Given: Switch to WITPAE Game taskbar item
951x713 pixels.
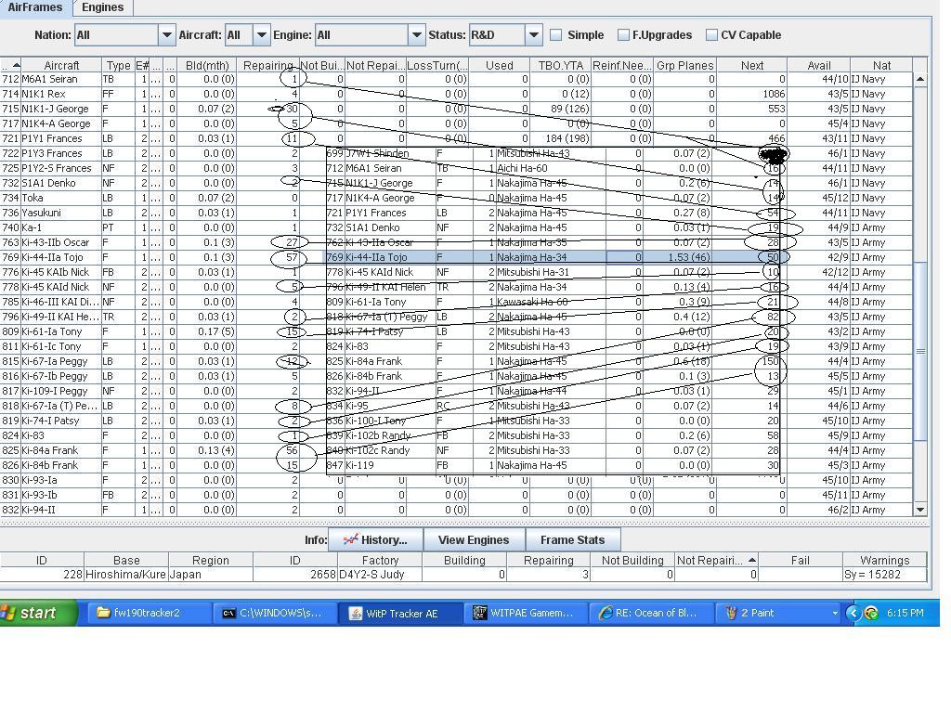Looking at the screenshot, I should pyautogui.click(x=526, y=613).
